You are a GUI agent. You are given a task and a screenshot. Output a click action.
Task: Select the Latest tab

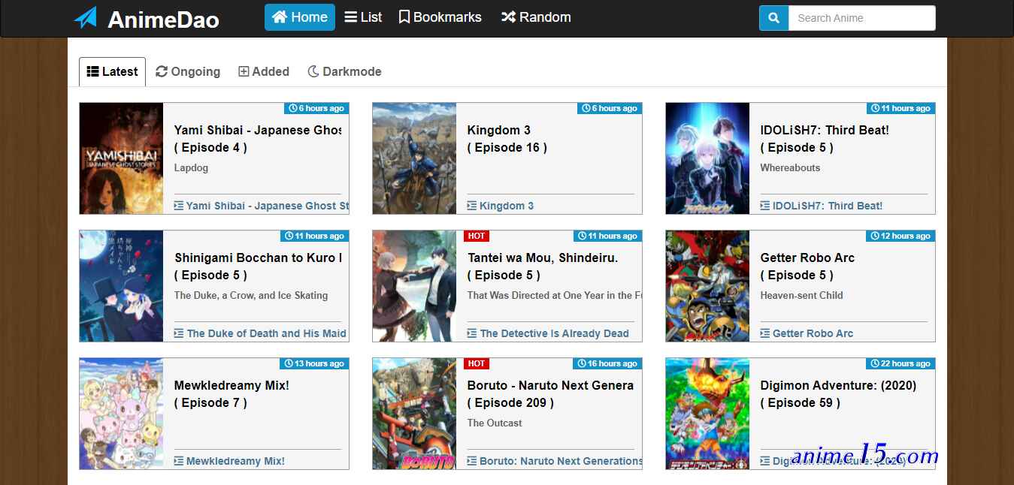point(112,72)
